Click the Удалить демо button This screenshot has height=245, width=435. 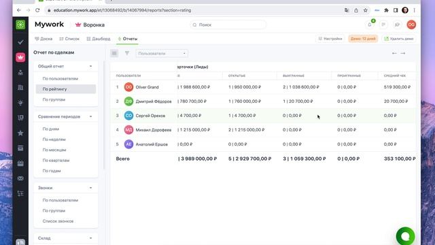coord(399,39)
